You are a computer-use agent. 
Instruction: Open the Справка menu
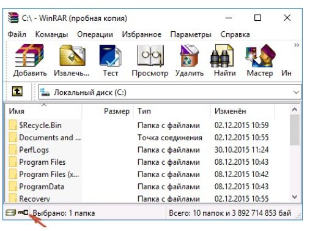click(235, 34)
